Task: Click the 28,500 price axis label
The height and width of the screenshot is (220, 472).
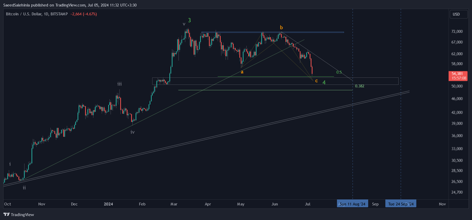Action: 457,171
